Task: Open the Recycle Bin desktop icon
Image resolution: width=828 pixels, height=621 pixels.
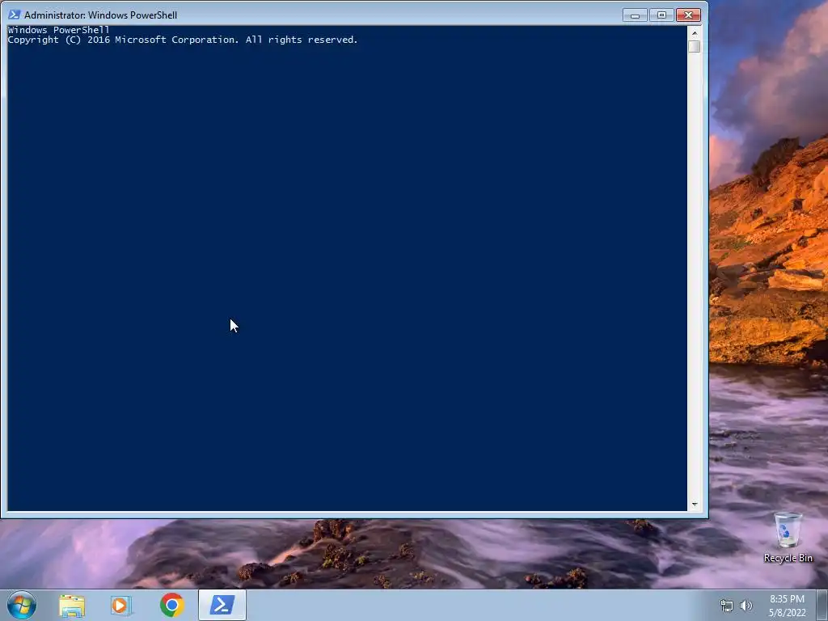Action: (788, 537)
